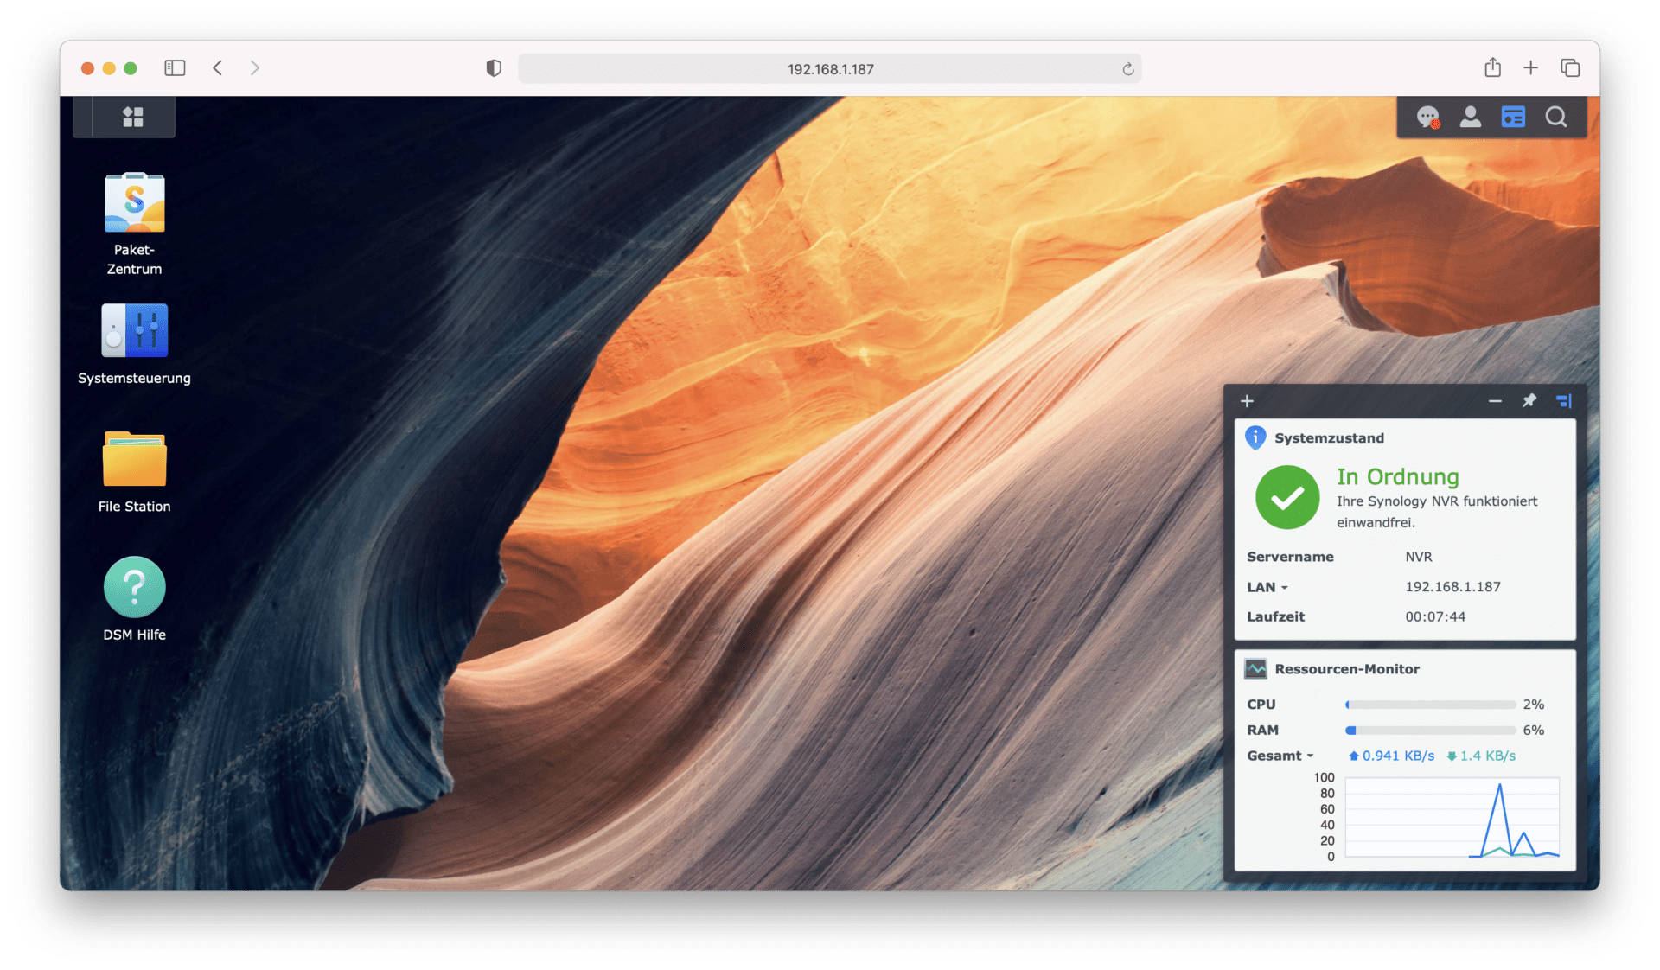Pin the widget panel with the pin toggle
Viewport: 1660px width, 970px height.
click(1529, 400)
